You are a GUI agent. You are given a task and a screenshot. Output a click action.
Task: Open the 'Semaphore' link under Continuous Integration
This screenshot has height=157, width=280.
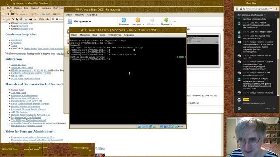click(16, 43)
